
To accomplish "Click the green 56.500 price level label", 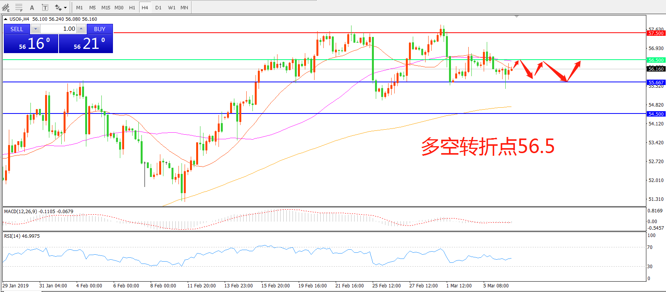I will coord(656,60).
